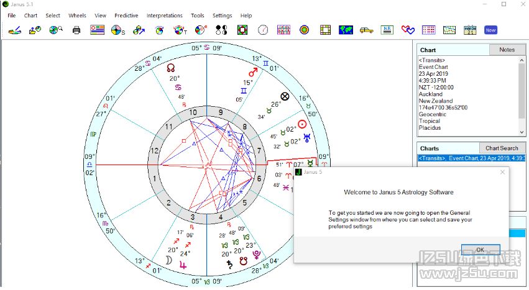This screenshot has width=529, height=290.
Task: Click the yellow car icon
Action: point(366,30)
